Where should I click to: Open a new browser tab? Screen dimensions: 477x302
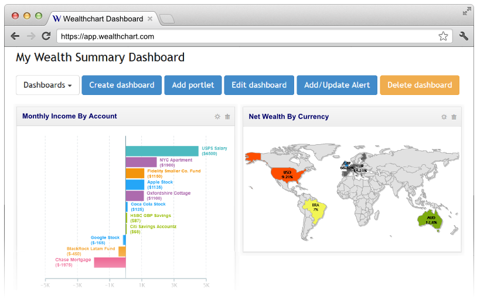click(166, 19)
